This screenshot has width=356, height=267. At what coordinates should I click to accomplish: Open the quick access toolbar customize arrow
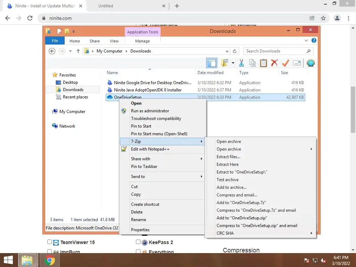point(74,31)
